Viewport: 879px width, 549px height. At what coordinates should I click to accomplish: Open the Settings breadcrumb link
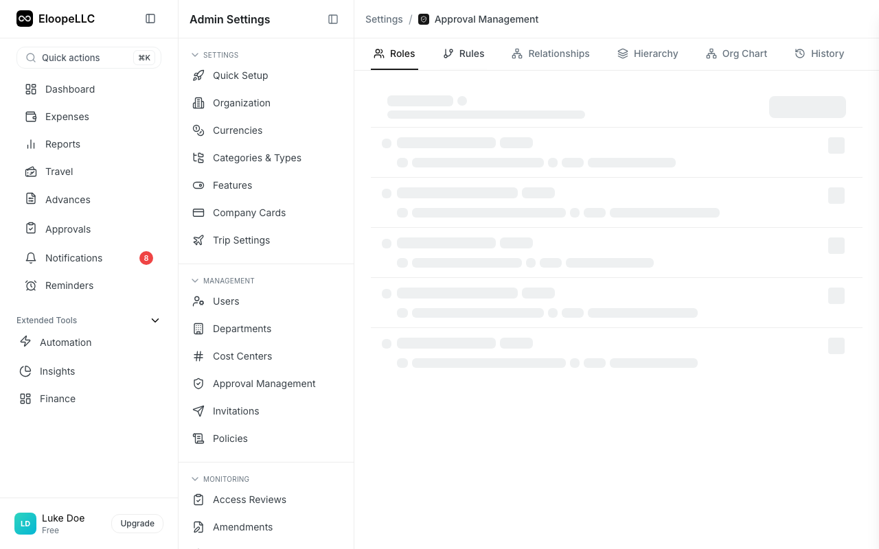[384, 19]
